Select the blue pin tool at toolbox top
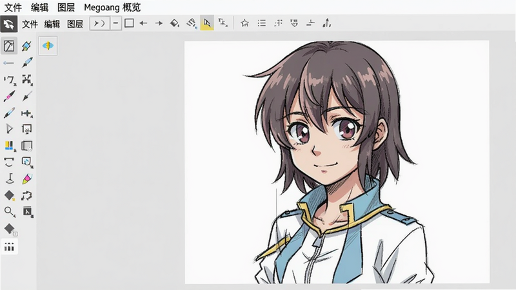 26,46
